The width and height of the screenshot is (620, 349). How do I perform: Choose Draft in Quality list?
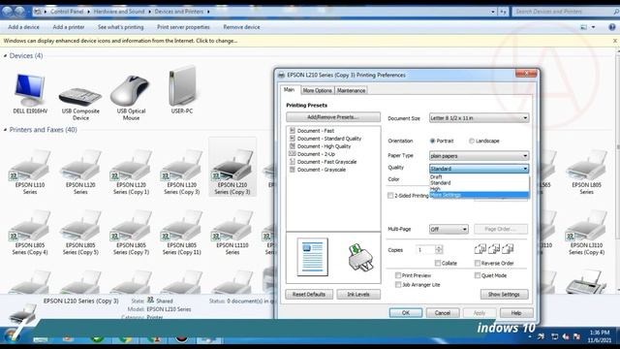479,176
